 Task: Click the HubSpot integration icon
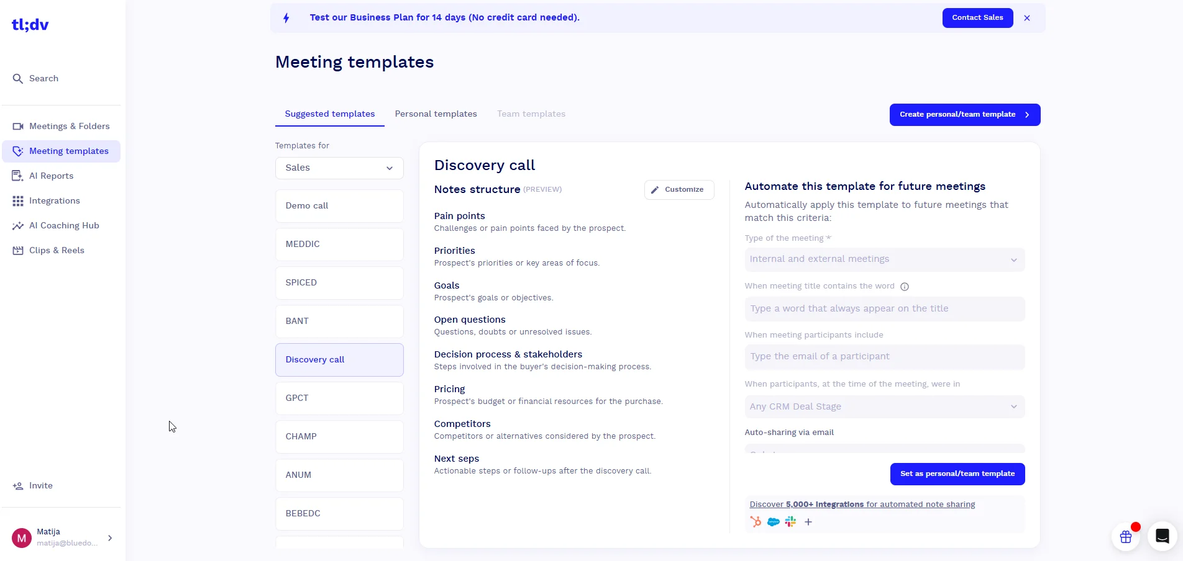point(756,522)
